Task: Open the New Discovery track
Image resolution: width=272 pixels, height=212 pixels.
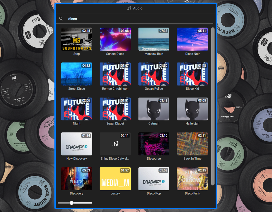Action: (77, 144)
